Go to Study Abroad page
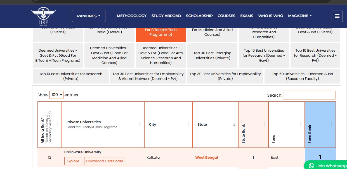Viewport: 347px width, 169px height. pyautogui.click(x=166, y=16)
